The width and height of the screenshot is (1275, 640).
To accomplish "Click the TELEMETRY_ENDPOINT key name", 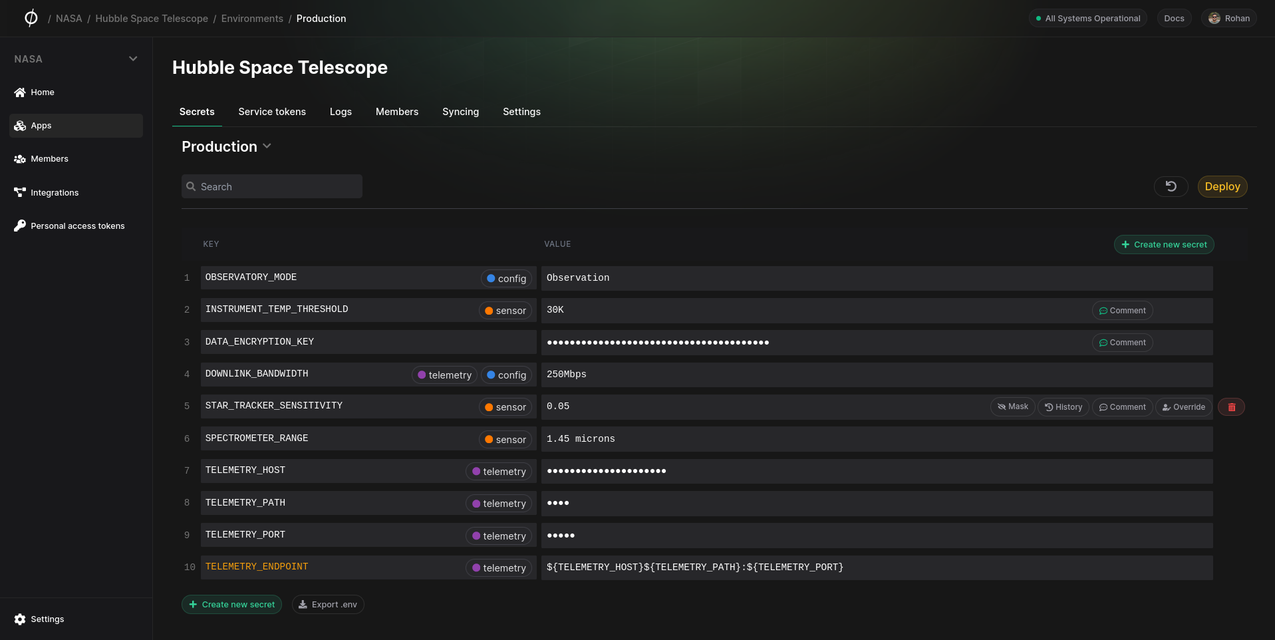I will pyautogui.click(x=257, y=567).
